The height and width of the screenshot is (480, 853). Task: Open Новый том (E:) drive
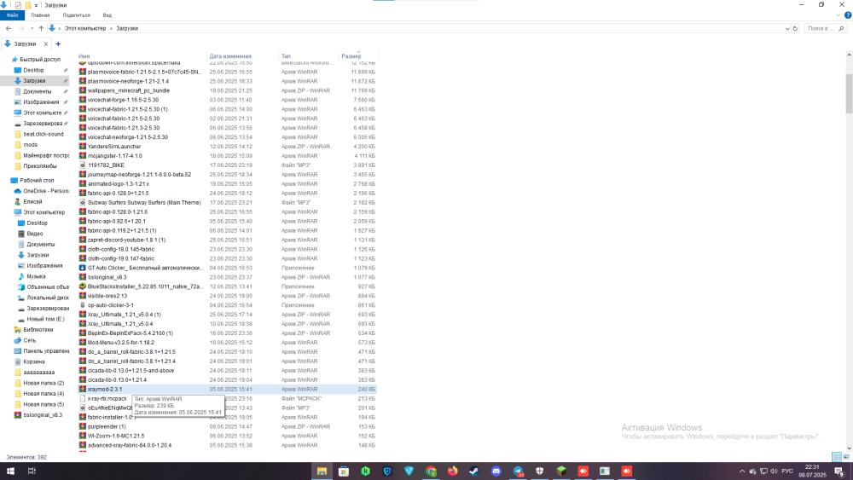45,319
